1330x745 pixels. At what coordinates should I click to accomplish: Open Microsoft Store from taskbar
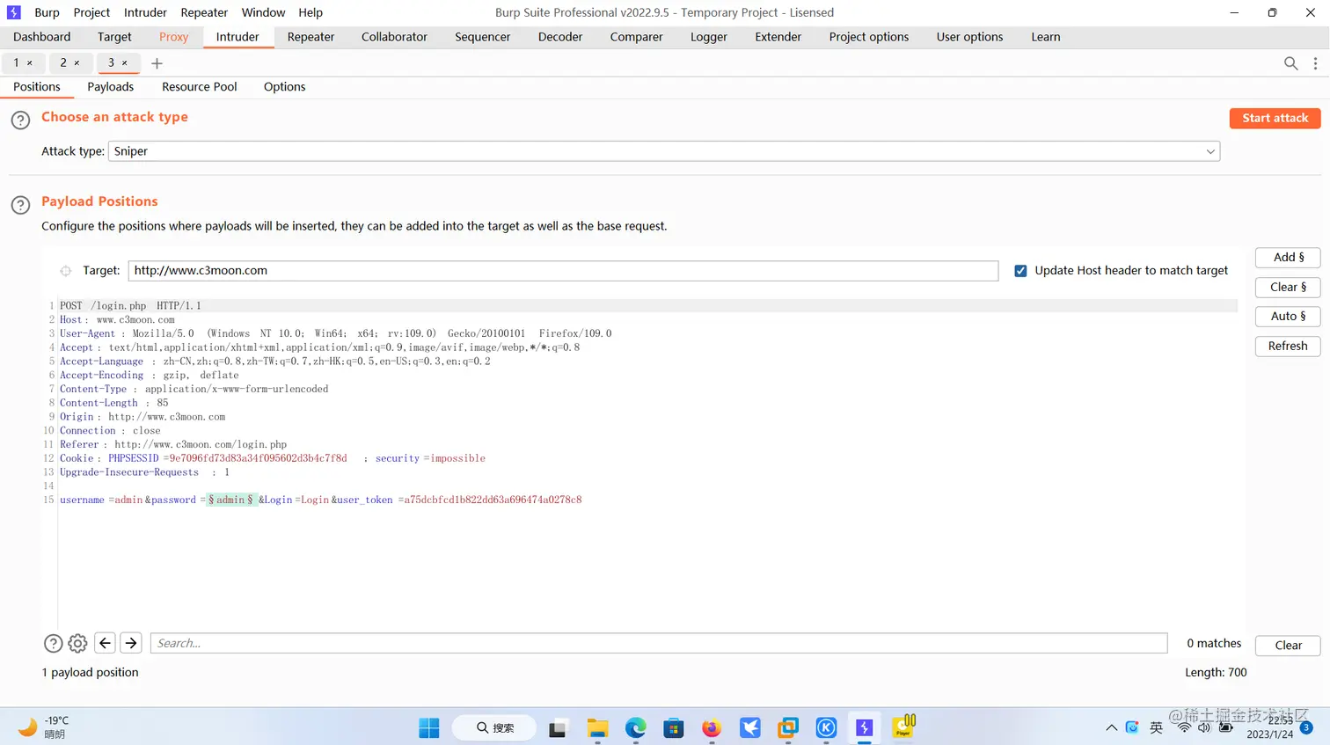click(x=674, y=727)
